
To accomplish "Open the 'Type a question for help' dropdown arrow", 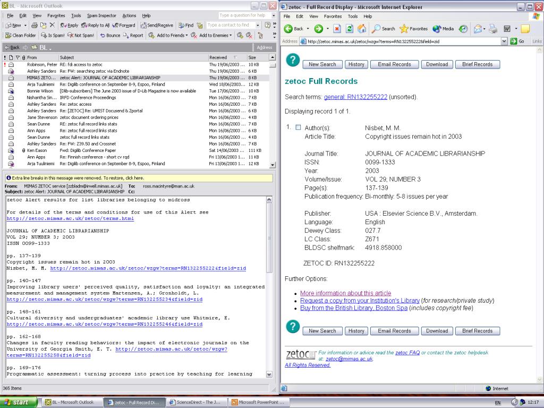I will [274, 15].
